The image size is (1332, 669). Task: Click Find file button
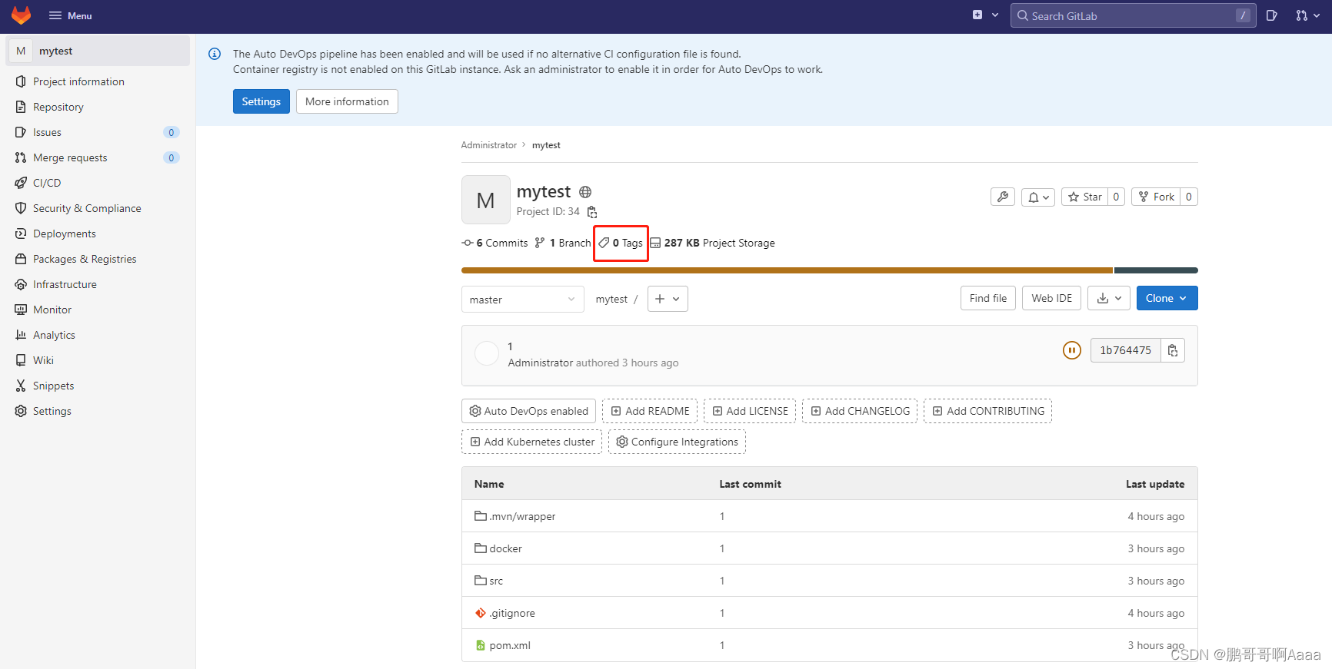click(x=988, y=298)
